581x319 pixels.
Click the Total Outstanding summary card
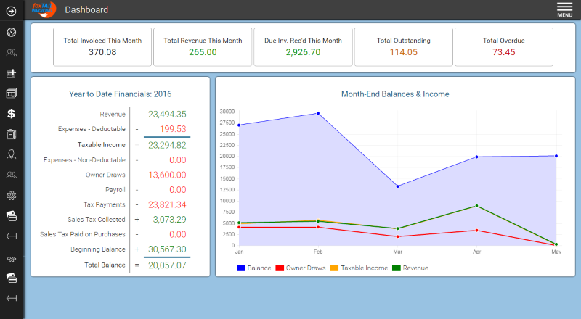pos(403,47)
